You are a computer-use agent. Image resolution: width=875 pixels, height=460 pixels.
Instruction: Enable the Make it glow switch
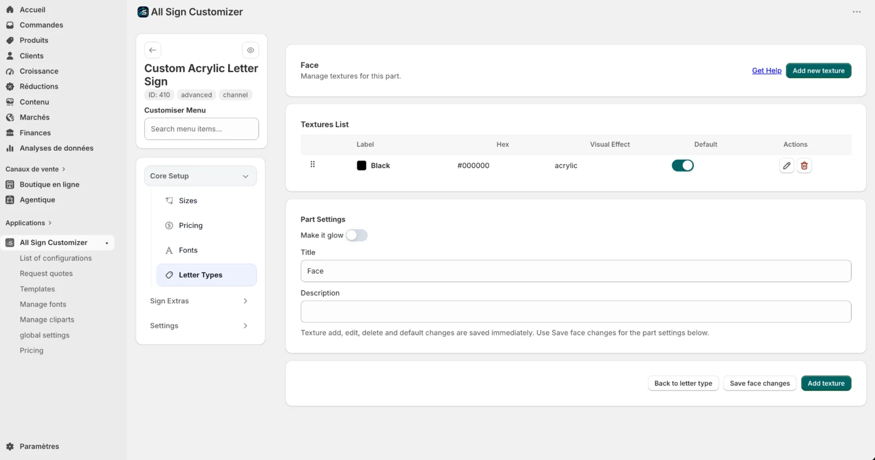[357, 235]
